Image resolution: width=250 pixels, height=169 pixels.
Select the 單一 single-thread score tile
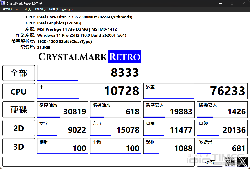coord(89,91)
